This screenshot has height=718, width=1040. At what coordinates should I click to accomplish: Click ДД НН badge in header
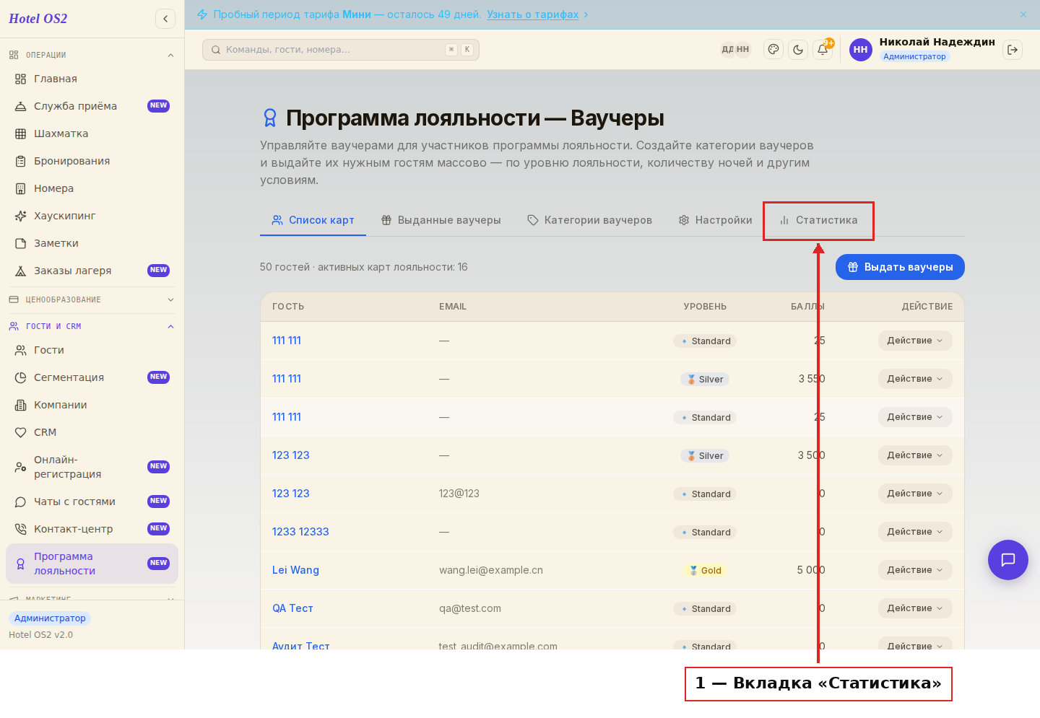coord(735,50)
